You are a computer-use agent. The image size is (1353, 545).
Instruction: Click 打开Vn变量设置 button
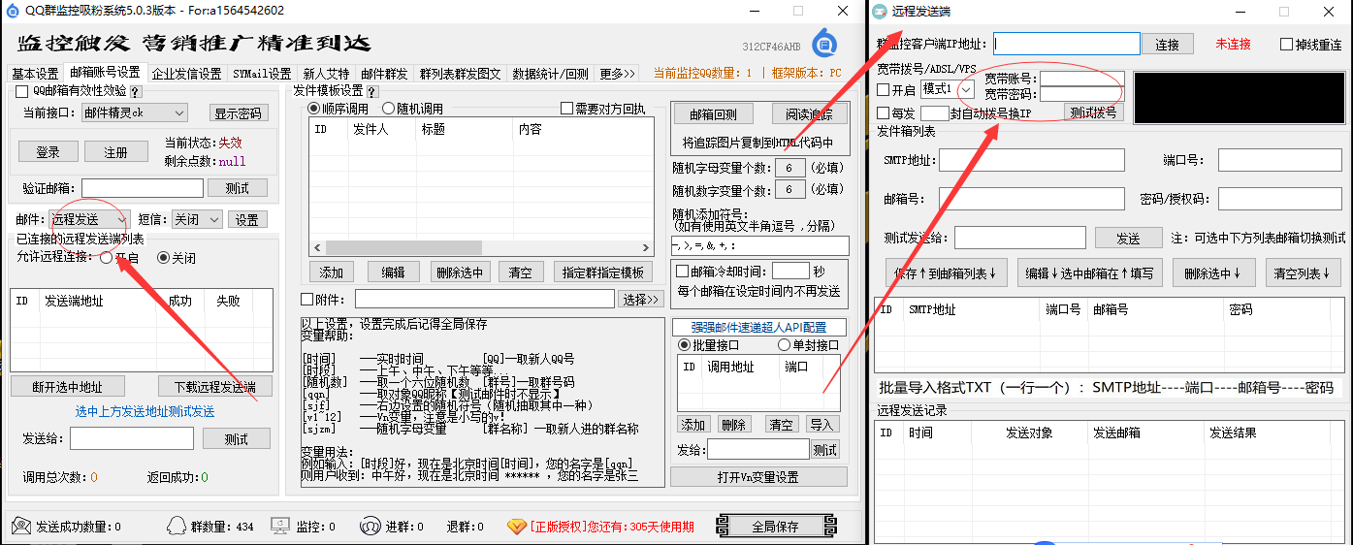pyautogui.click(x=758, y=477)
